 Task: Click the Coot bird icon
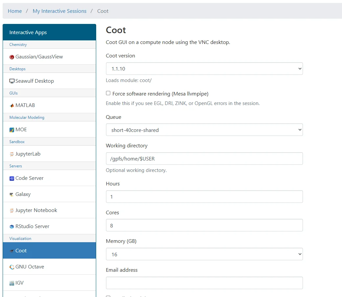(12, 251)
